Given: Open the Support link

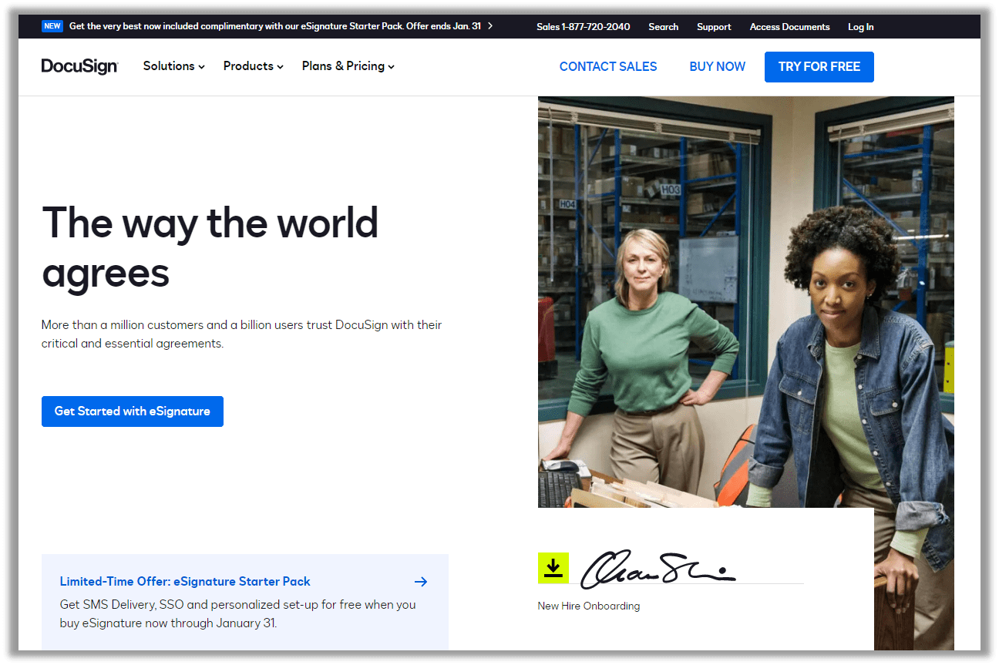Looking at the screenshot, I should 714,26.
